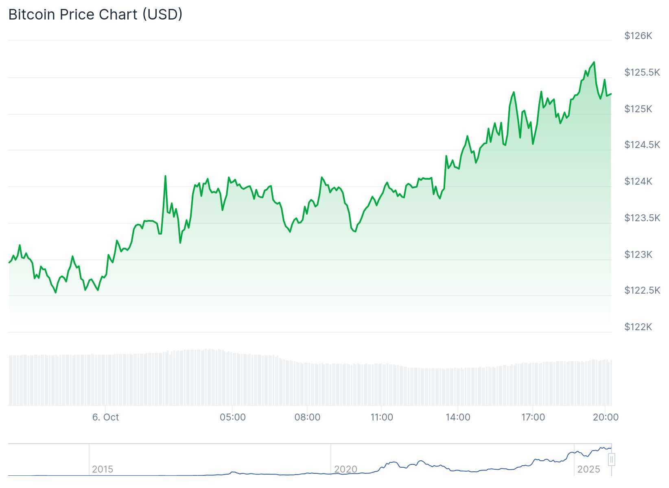Click the lowest dip of the price line

click(x=56, y=292)
